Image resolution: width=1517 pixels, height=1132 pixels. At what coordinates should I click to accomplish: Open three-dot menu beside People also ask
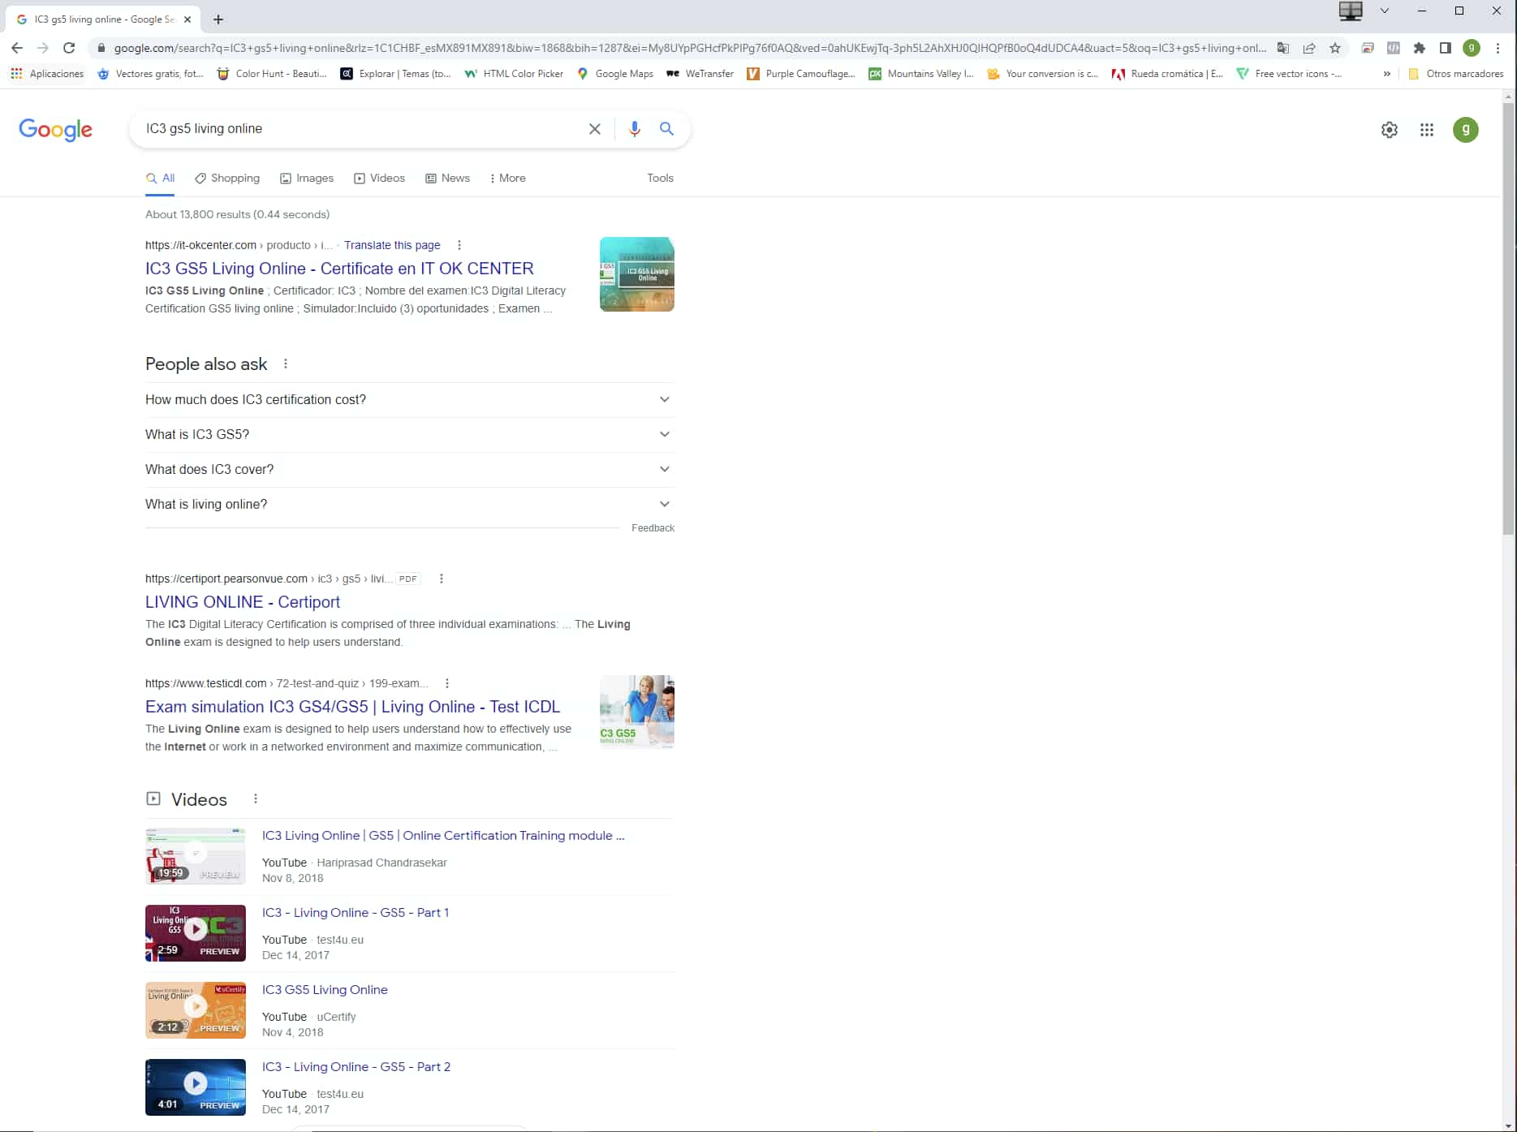click(286, 364)
